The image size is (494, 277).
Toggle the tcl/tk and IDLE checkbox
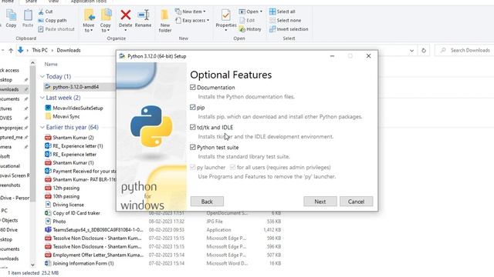click(193, 127)
